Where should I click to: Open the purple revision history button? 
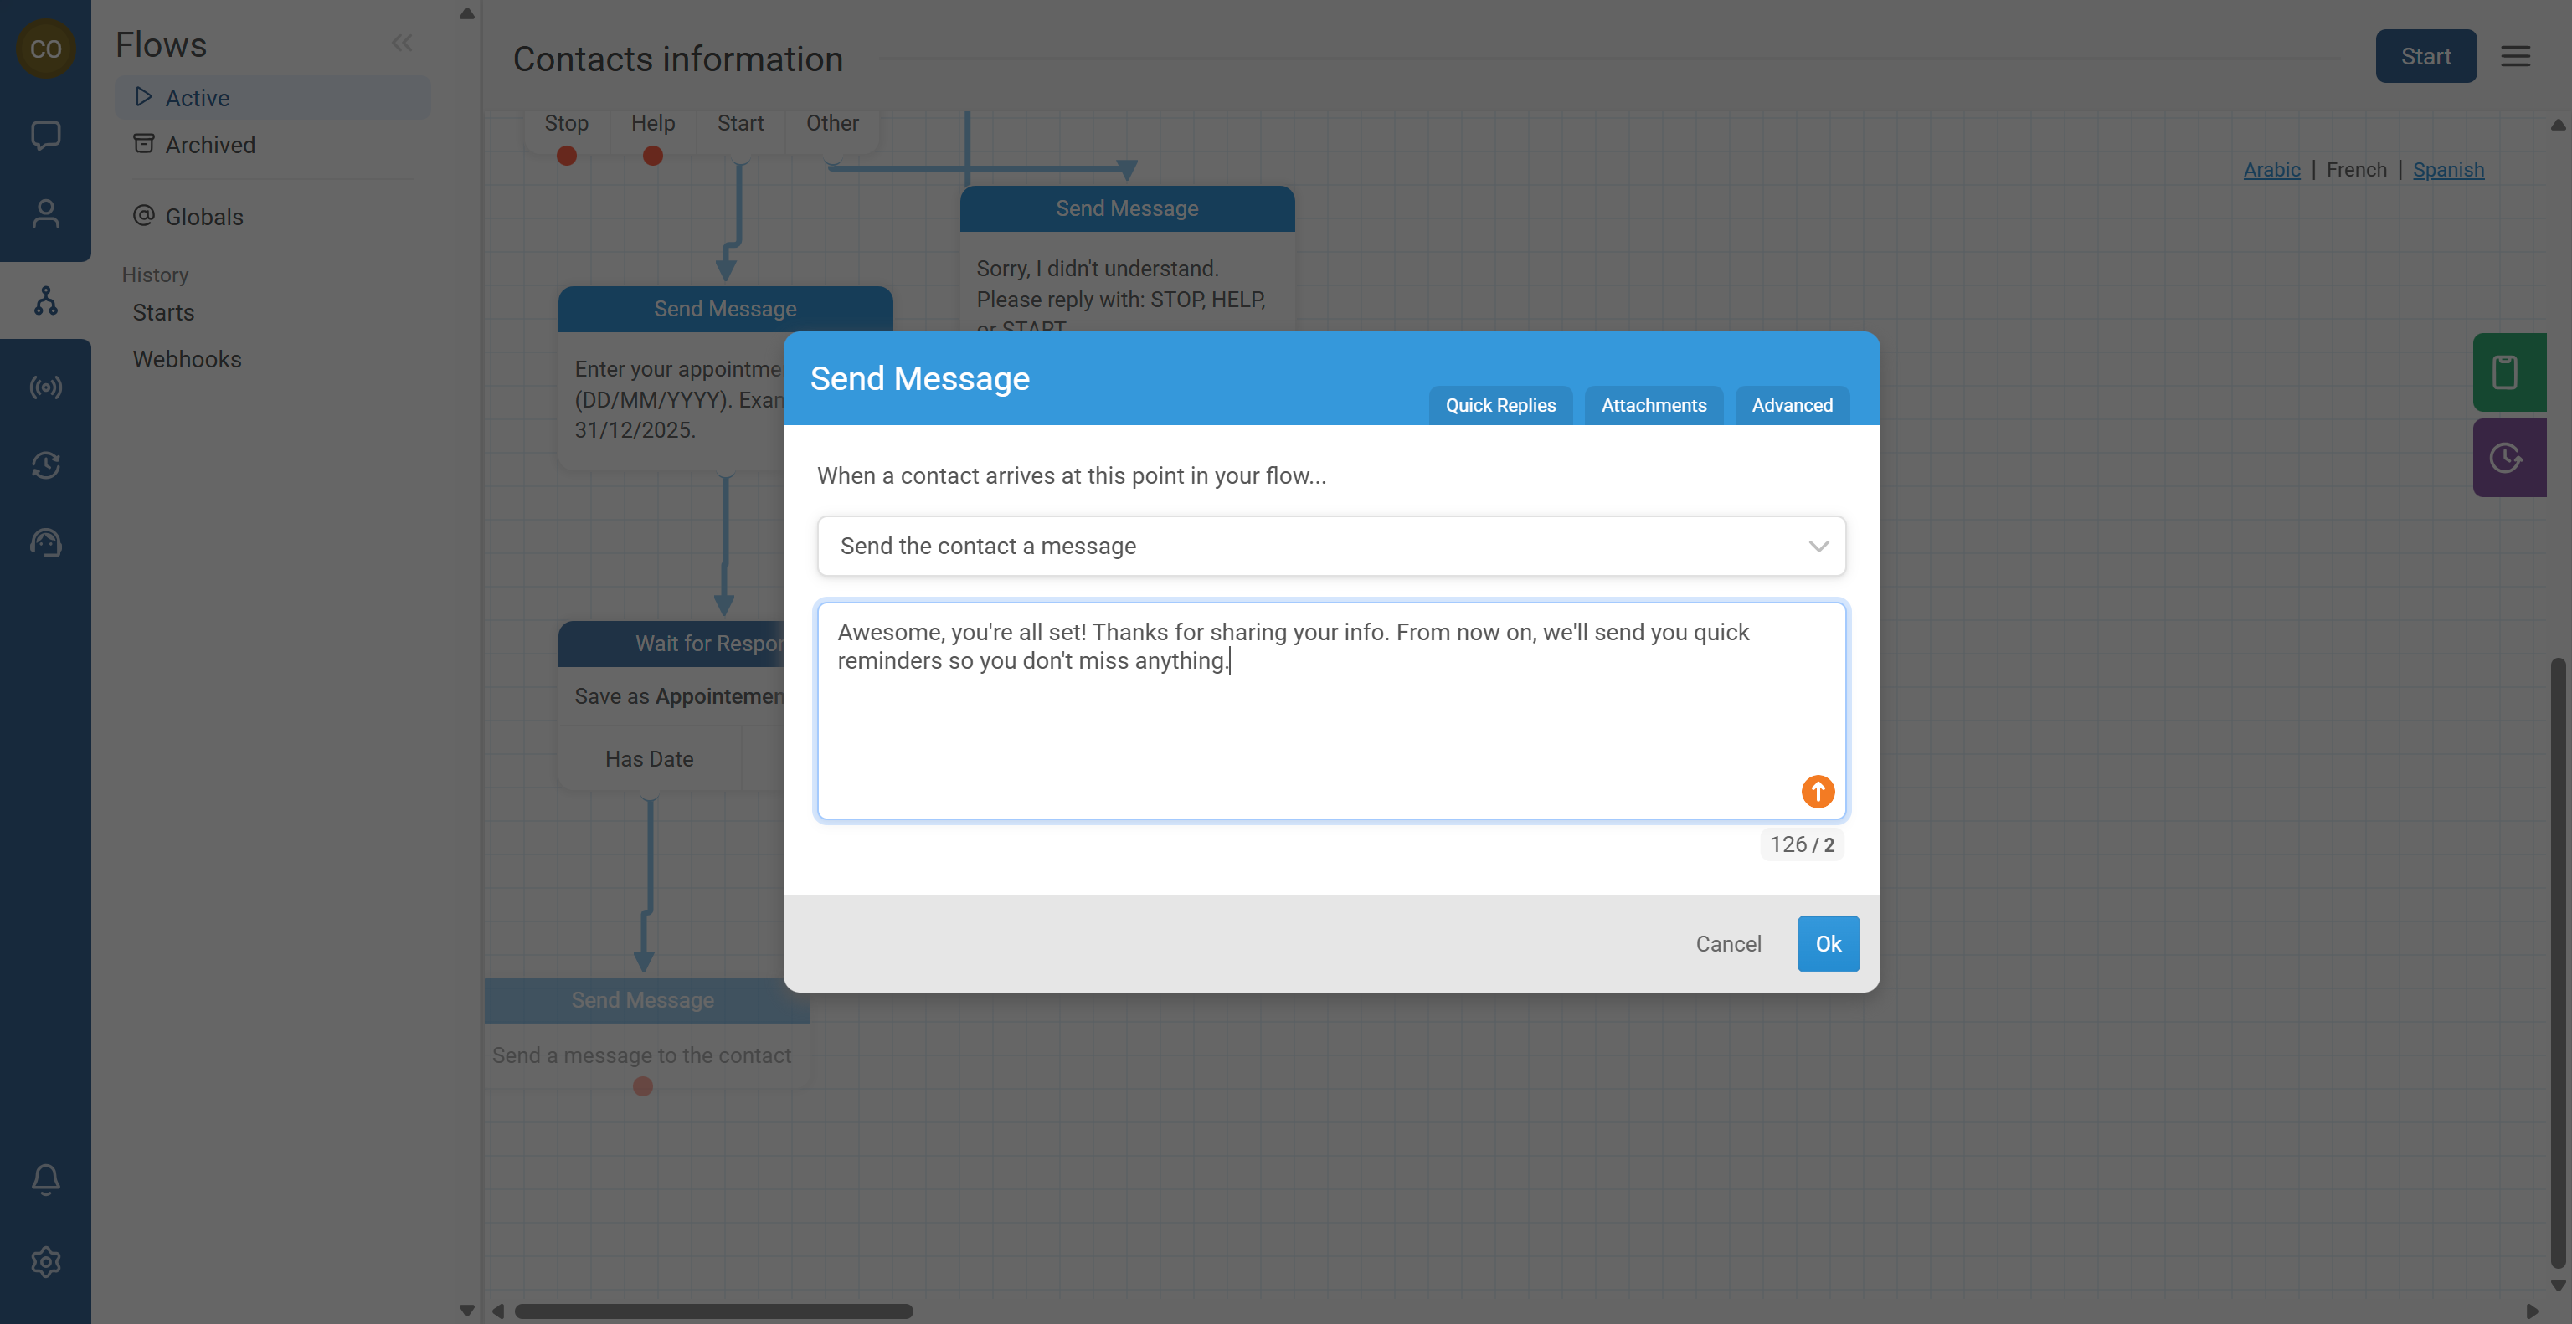2507,458
